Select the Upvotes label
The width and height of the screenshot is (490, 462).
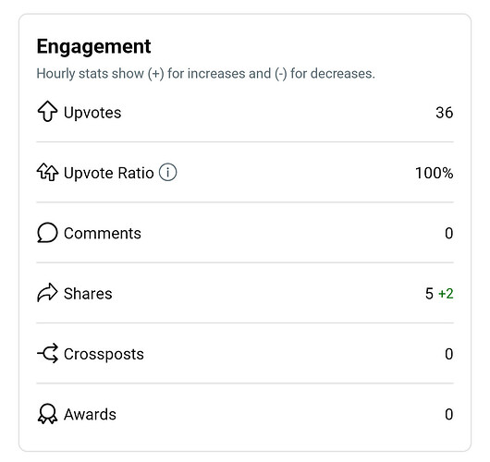click(x=92, y=113)
